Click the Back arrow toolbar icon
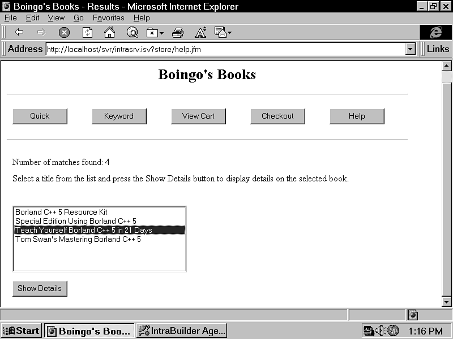 pyautogui.click(x=19, y=32)
